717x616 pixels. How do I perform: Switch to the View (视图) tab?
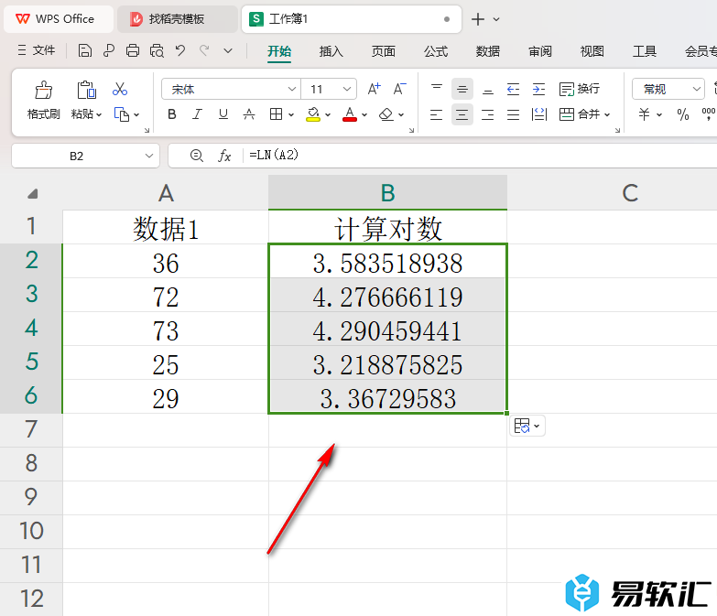[x=592, y=51]
